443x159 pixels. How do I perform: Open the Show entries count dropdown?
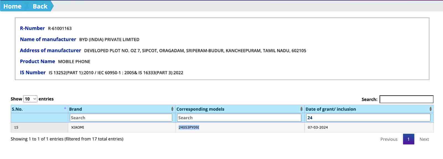tap(30, 99)
